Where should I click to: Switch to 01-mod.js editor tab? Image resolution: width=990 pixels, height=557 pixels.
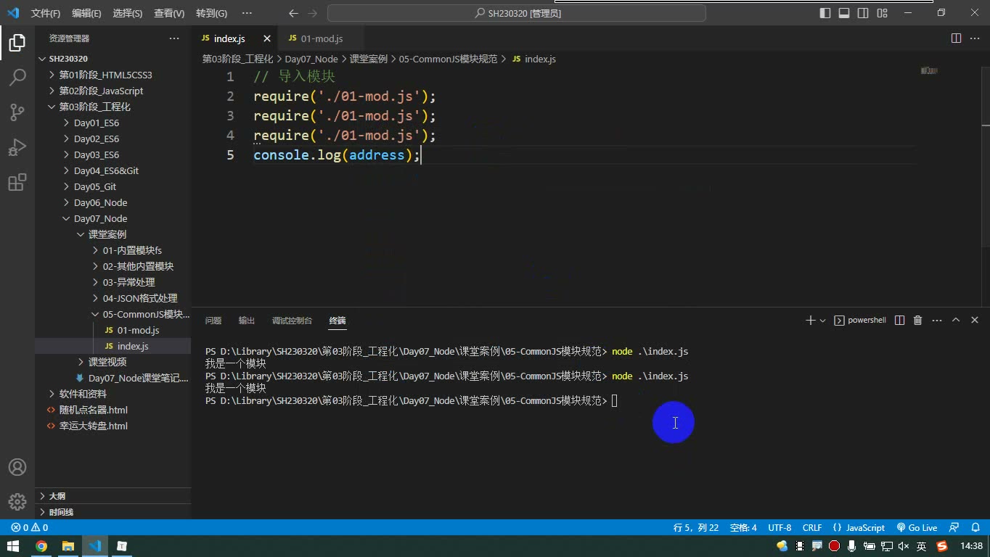[x=321, y=38]
